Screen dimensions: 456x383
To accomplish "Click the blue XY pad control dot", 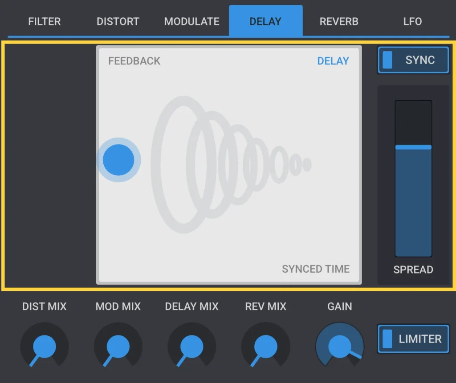I will (118, 160).
